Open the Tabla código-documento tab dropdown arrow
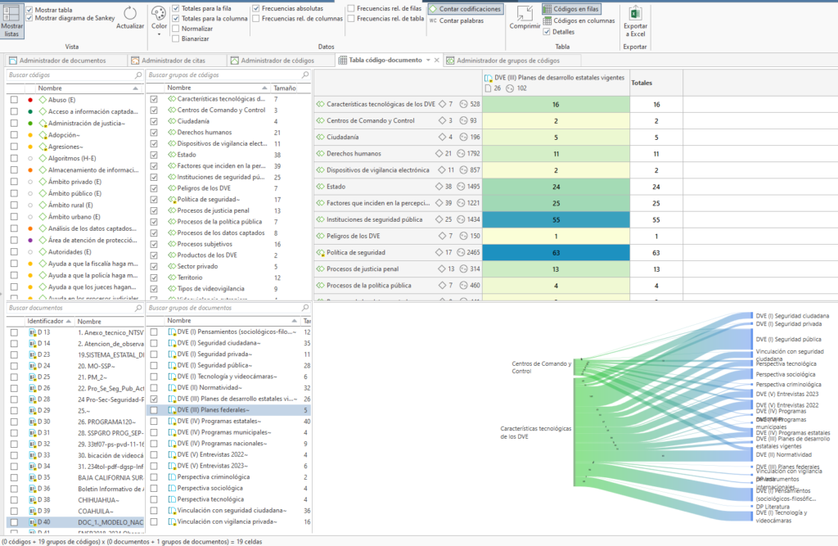 (428, 61)
